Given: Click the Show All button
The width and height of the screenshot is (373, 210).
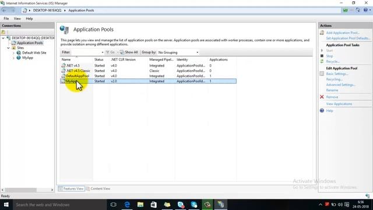Looking at the screenshot, I should 129,52.
